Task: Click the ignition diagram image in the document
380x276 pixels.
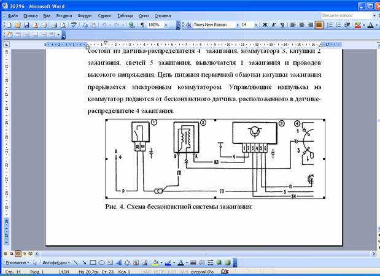Action: (x=215, y=159)
